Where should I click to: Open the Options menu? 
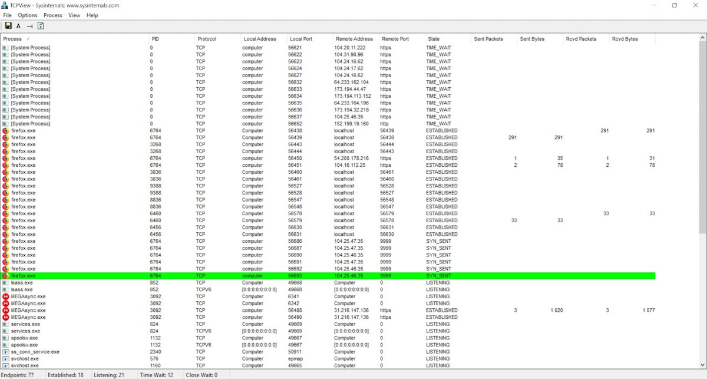(x=27, y=15)
